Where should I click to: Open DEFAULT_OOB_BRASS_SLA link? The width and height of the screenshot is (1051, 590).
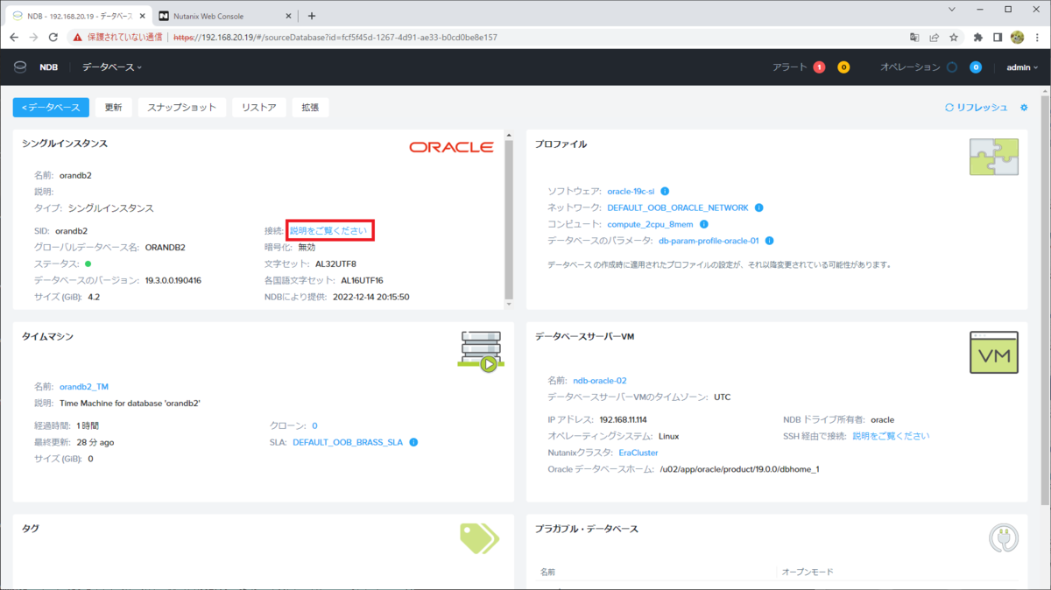pos(348,442)
